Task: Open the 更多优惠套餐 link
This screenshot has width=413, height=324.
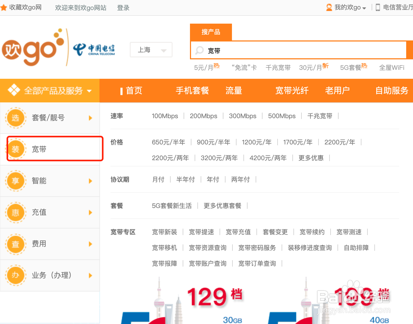Action: (223, 206)
